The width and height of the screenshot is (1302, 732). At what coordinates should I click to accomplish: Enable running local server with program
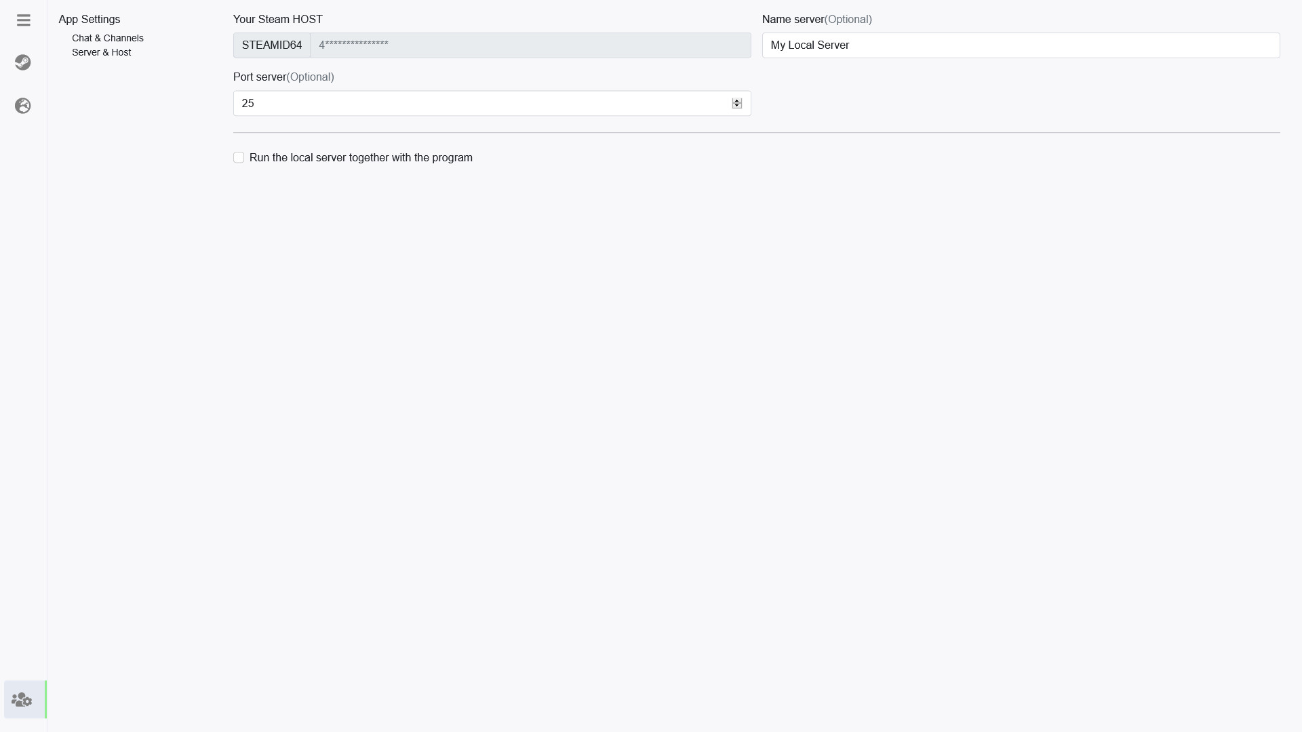pyautogui.click(x=239, y=158)
